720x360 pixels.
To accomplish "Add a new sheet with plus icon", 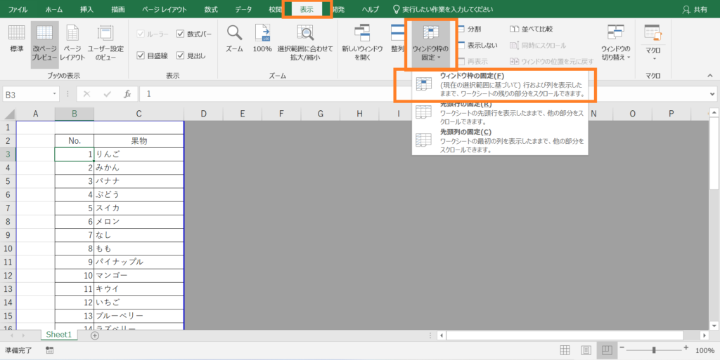I will click(x=95, y=335).
